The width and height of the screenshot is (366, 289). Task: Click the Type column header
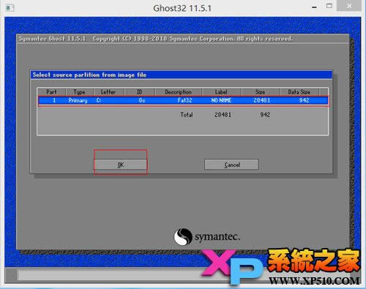(x=80, y=92)
